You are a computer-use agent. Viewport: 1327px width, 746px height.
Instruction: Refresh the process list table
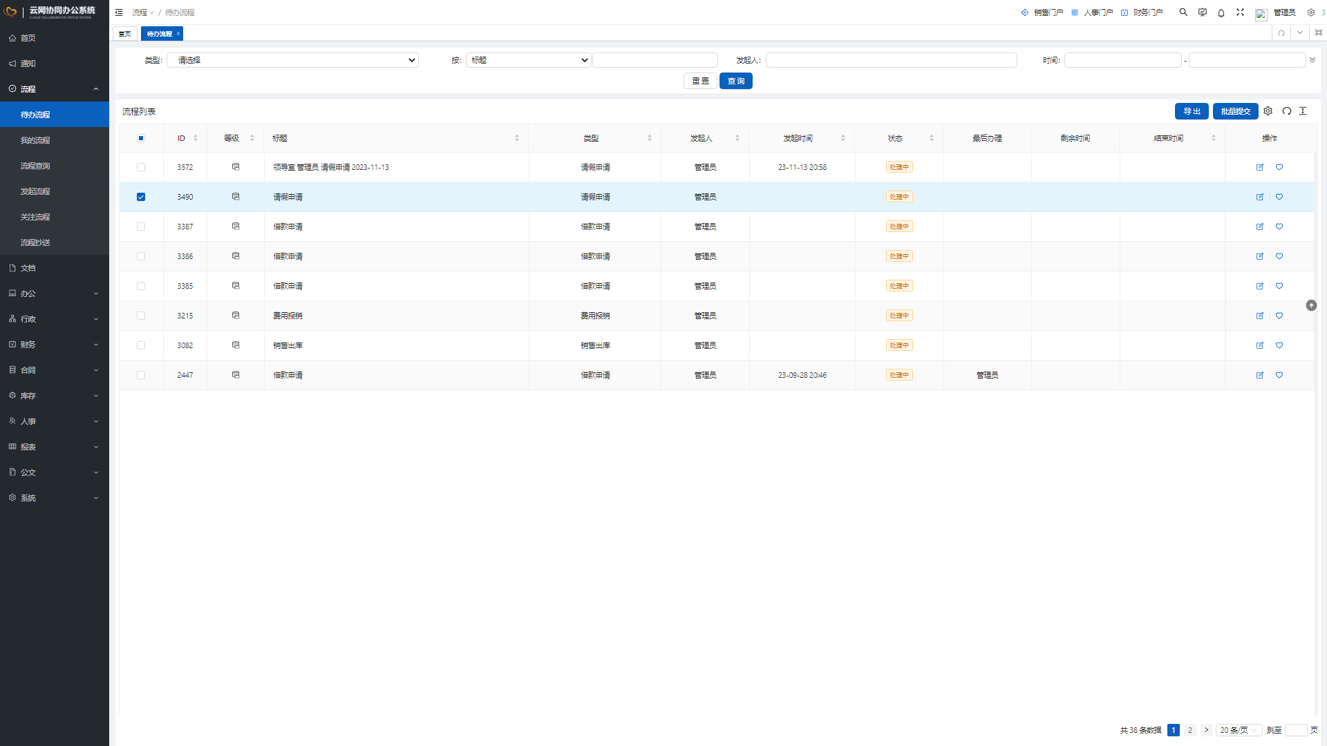[1287, 111]
